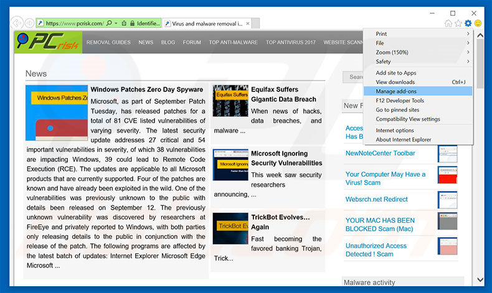The width and height of the screenshot is (492, 293).
Task: Select View downloads menu entry
Action: click(419, 82)
